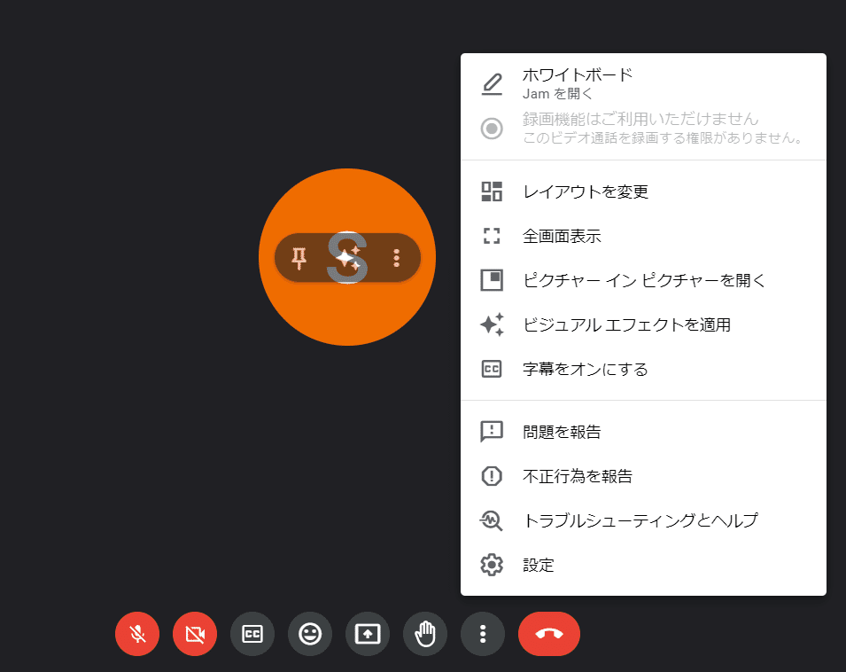
Task: Click the layout grid icon
Action: pos(492,191)
